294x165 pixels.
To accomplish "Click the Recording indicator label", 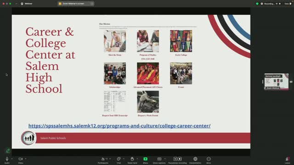I will (x=269, y=4).
